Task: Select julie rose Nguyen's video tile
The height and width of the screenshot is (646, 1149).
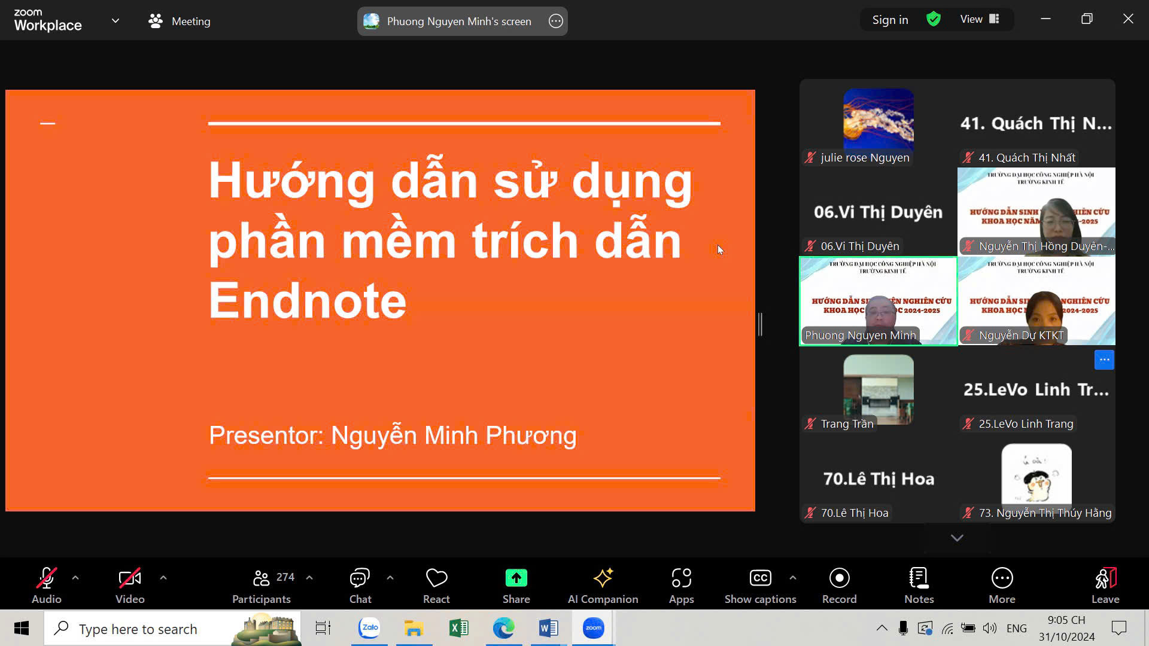Action: pos(878,123)
